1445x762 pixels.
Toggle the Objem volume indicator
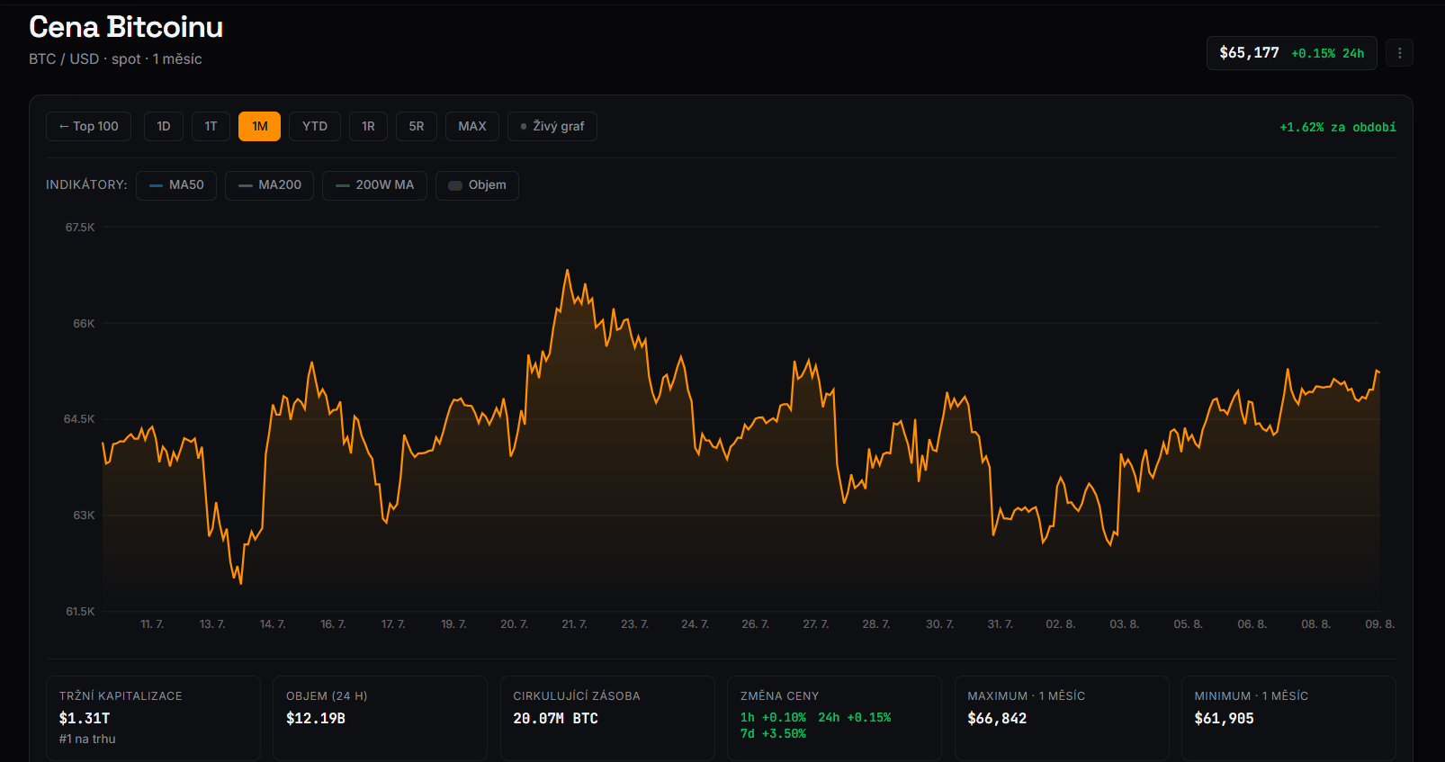(477, 185)
